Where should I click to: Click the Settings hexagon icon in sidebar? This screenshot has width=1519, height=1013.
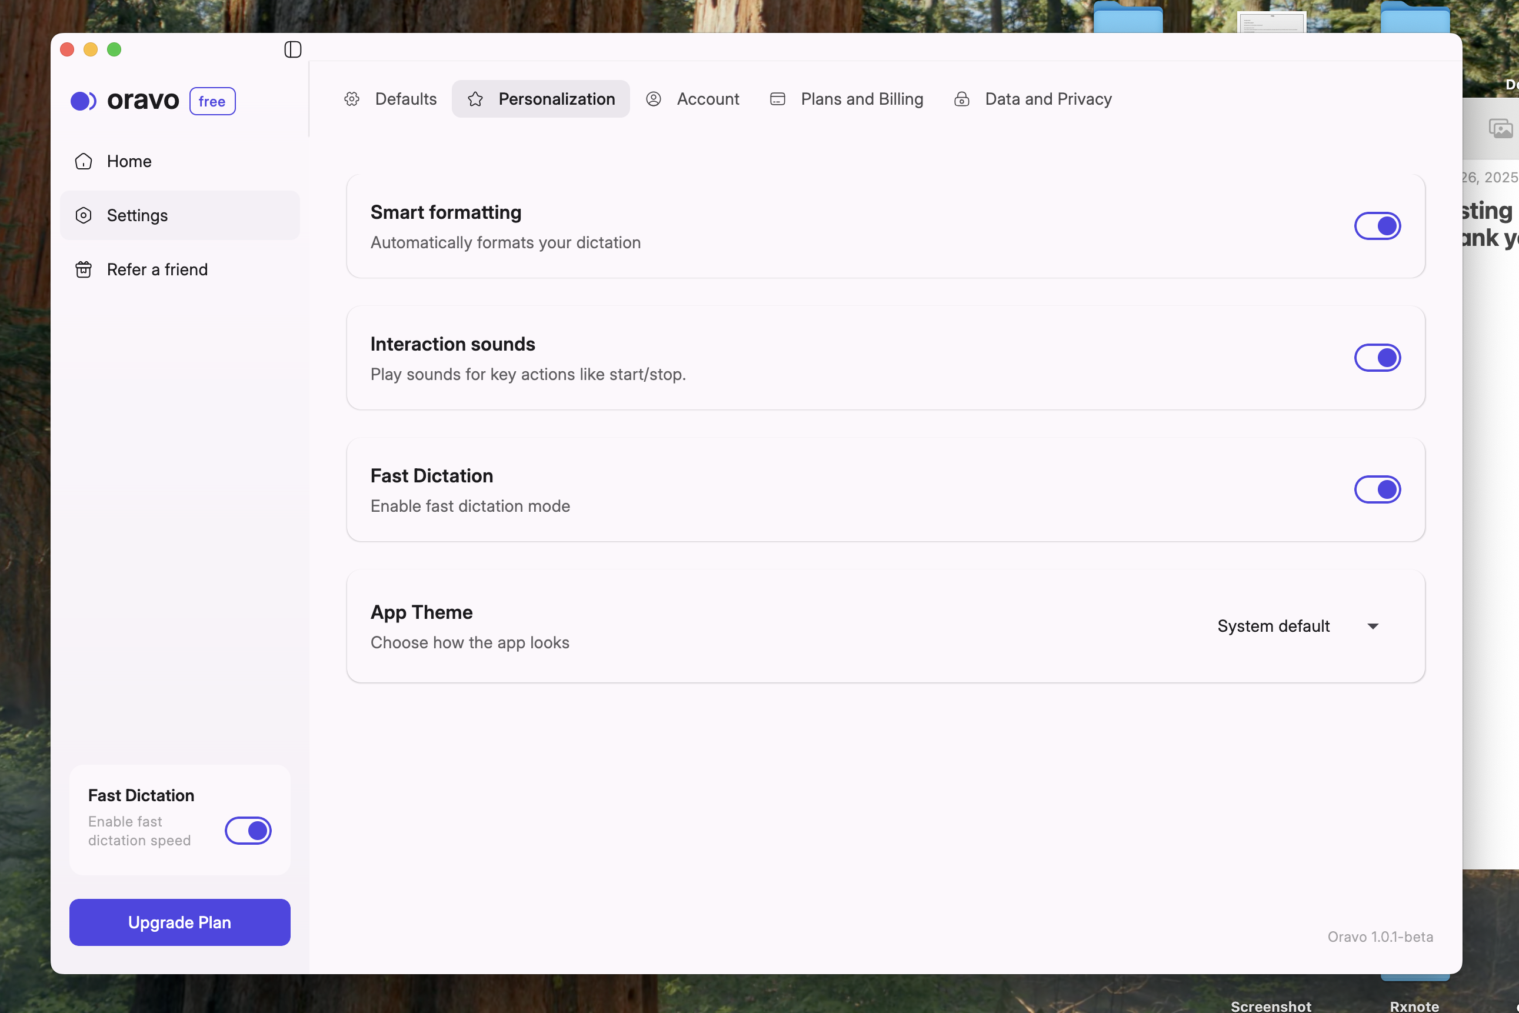click(84, 215)
